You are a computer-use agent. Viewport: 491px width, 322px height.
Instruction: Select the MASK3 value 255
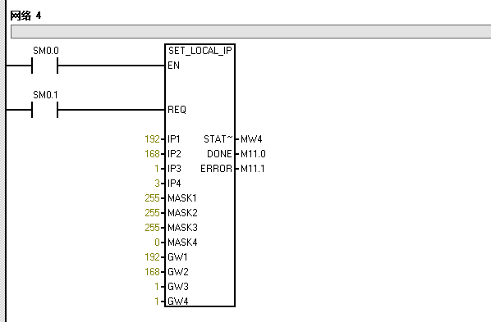[152, 227]
